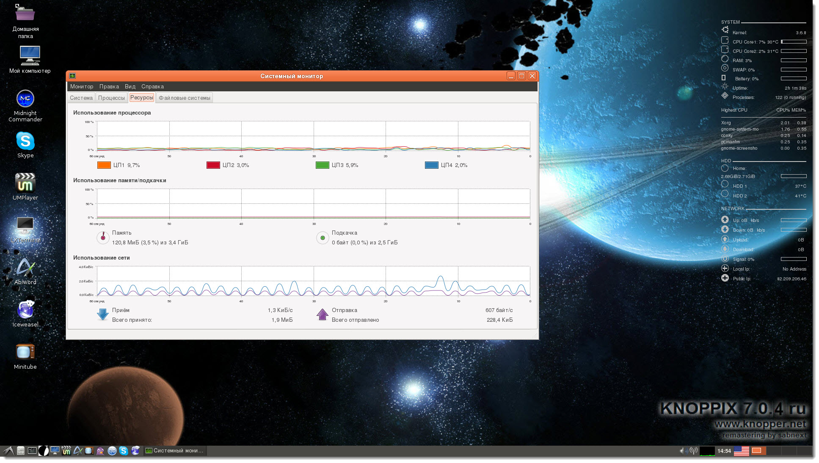Open the Монитор menu
The image size is (819, 463).
(82, 87)
